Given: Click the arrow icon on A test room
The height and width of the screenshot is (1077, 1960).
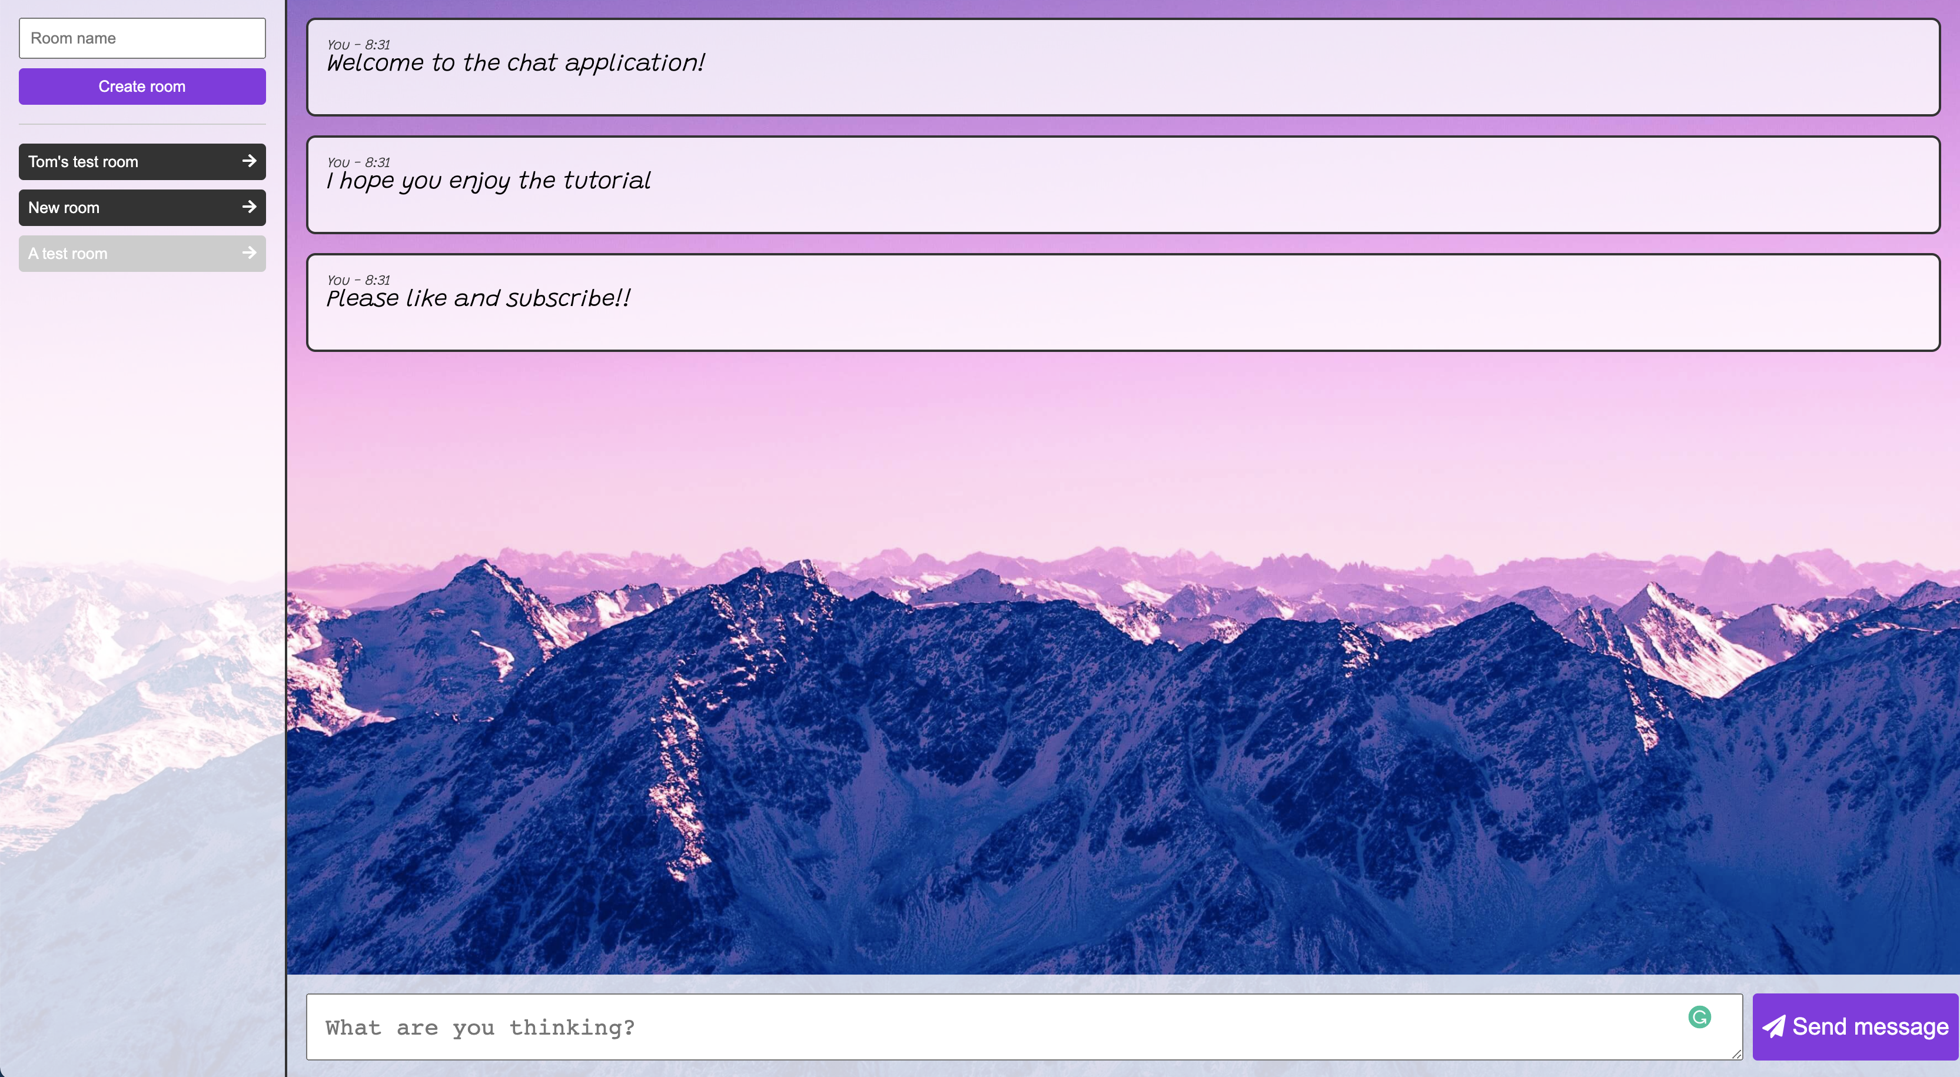Looking at the screenshot, I should tap(249, 252).
